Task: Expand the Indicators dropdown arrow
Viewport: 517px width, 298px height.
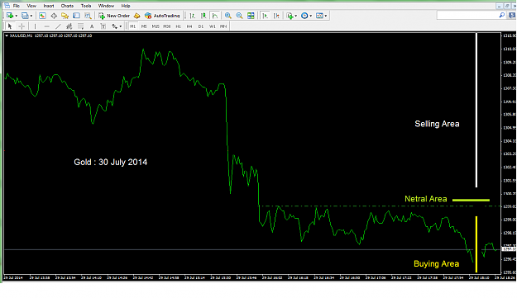Action: click(x=296, y=16)
